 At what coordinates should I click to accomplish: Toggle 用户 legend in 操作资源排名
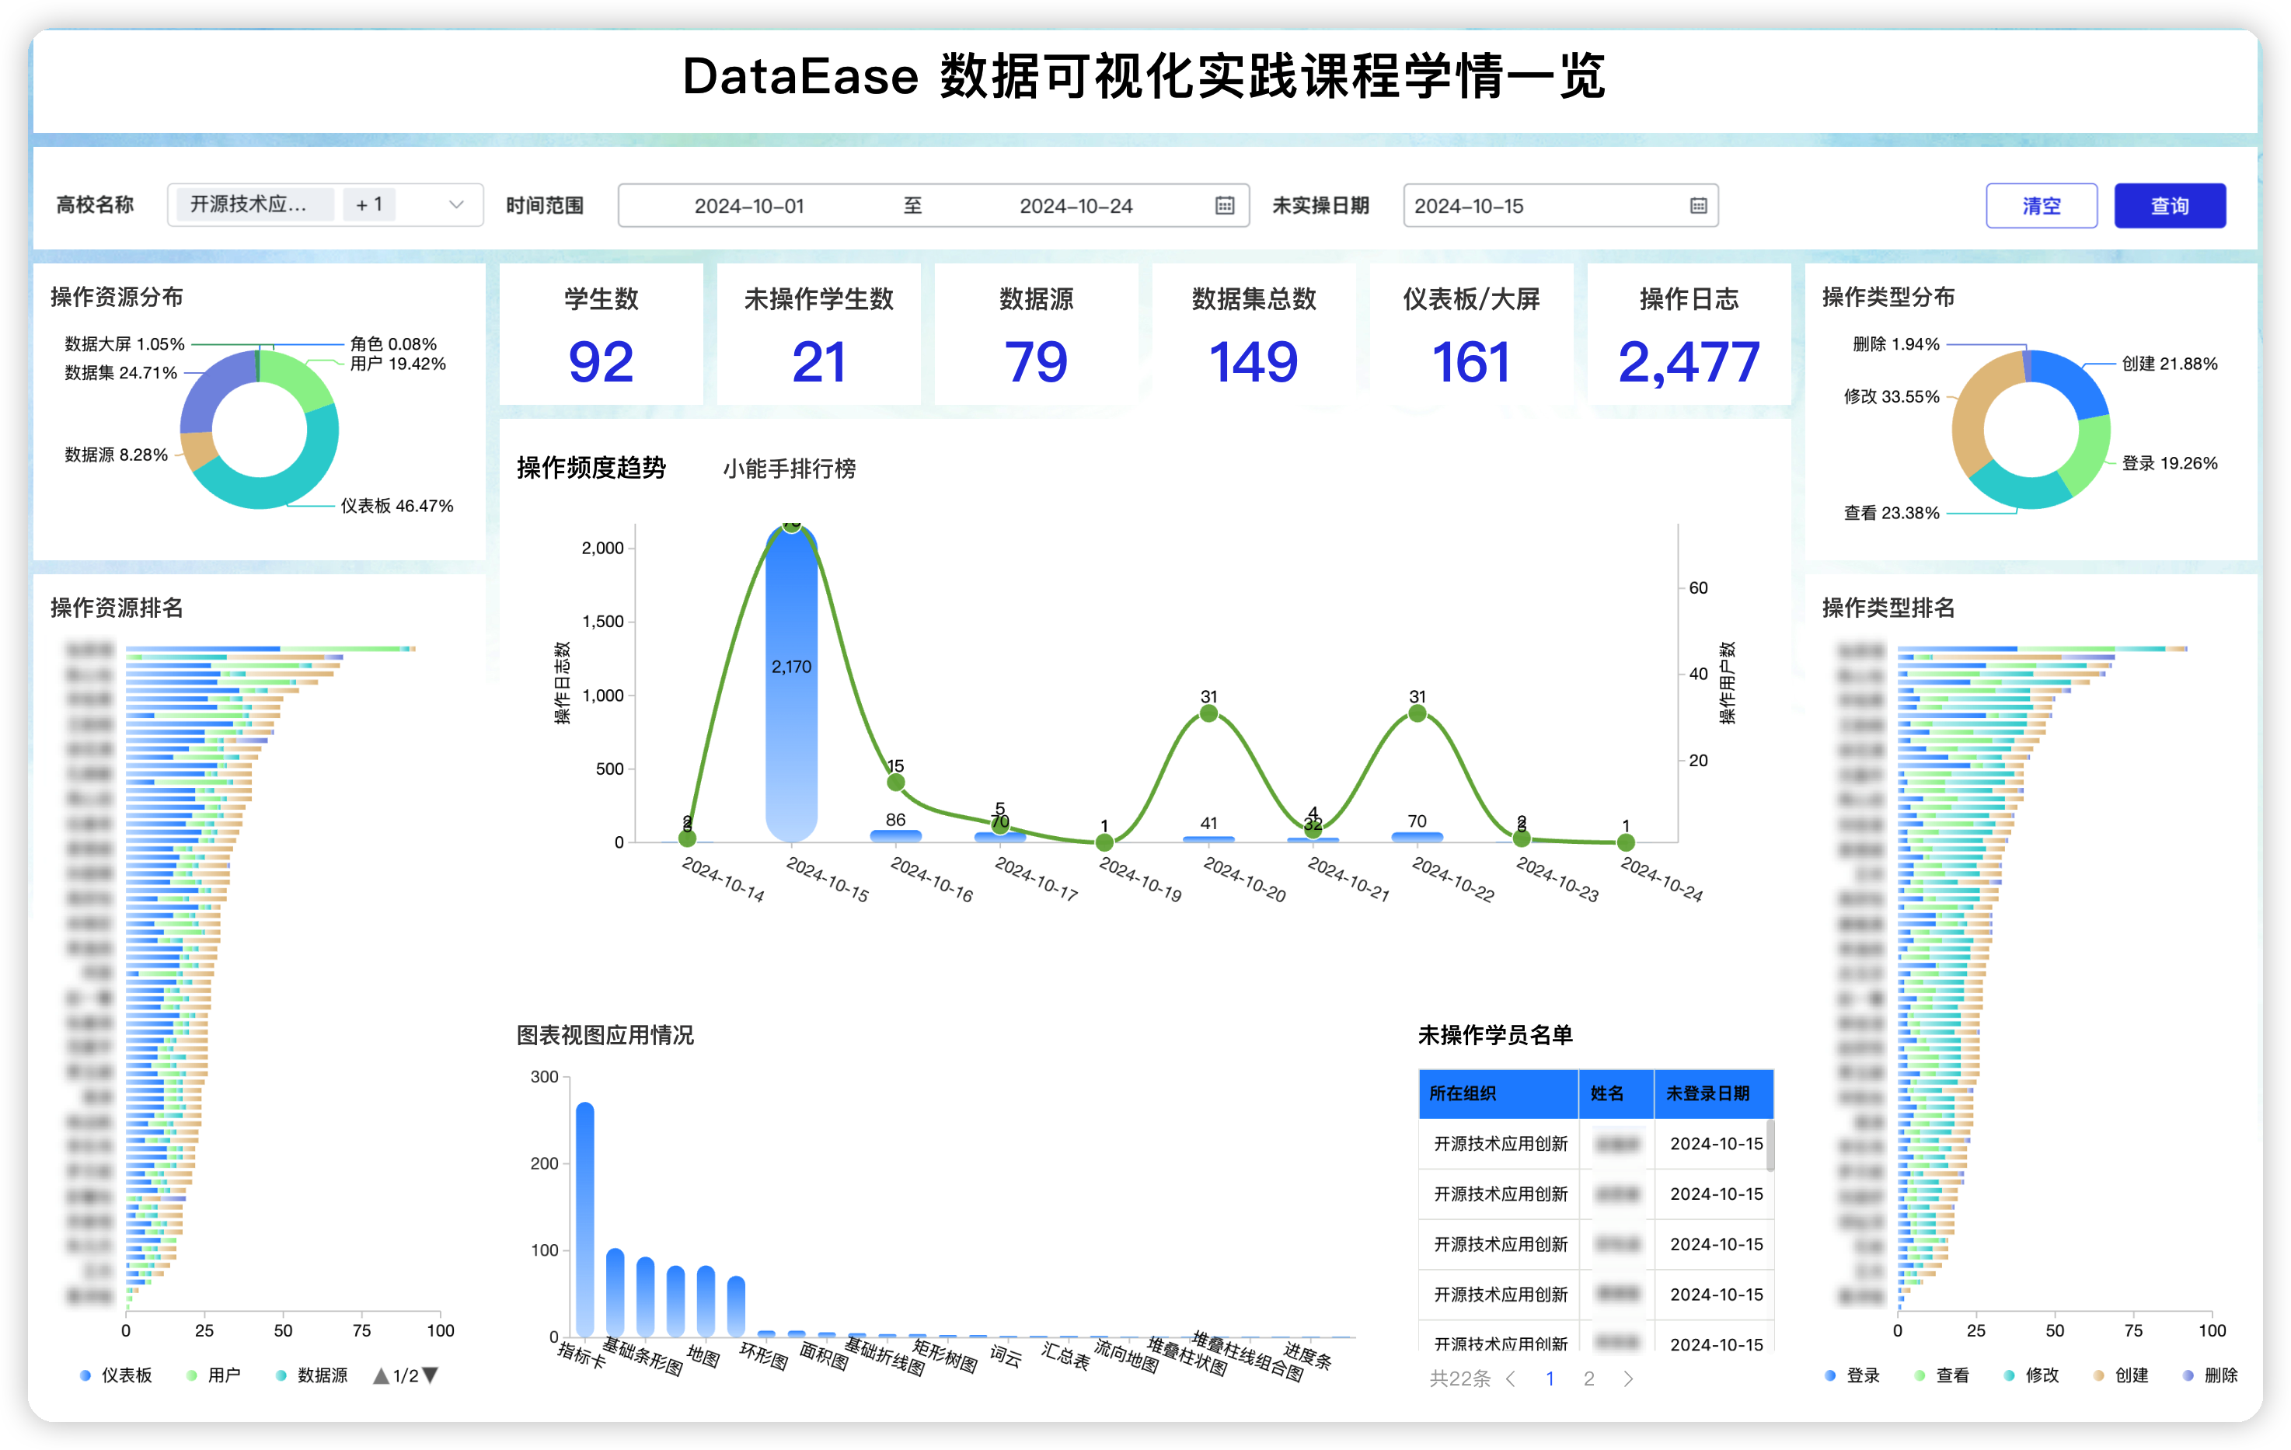[214, 1375]
